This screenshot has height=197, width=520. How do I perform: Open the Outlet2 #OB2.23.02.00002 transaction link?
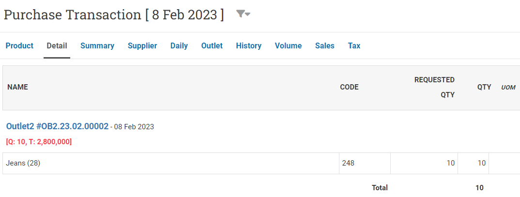pyautogui.click(x=57, y=126)
